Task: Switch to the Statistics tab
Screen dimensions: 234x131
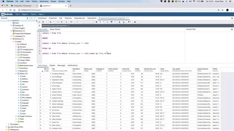Action: pos(68,18)
